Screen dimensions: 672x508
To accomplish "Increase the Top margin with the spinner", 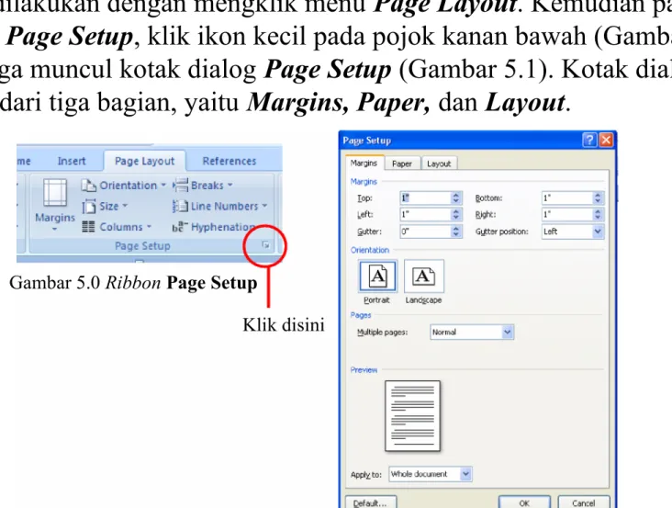I will pos(456,195).
